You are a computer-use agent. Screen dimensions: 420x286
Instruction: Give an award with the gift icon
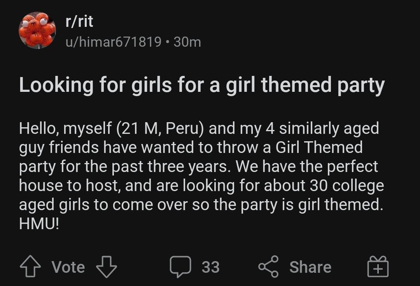point(378,266)
